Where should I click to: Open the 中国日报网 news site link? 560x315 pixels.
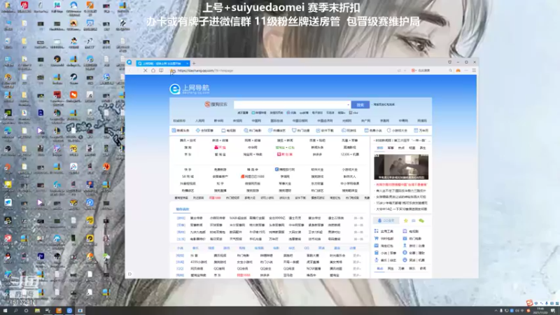(300, 121)
